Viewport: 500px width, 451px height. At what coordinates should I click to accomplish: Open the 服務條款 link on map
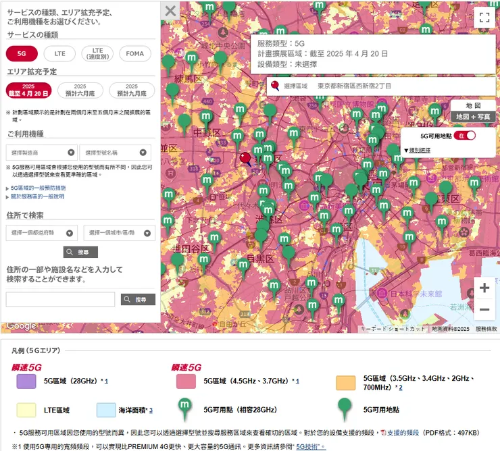tap(486, 329)
